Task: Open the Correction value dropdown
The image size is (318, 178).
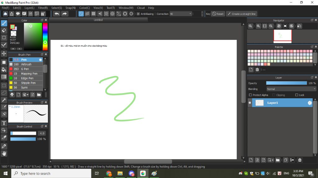Action: pos(190,14)
